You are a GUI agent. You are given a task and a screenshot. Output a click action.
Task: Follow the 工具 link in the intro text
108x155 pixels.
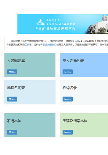click(x=27, y=45)
